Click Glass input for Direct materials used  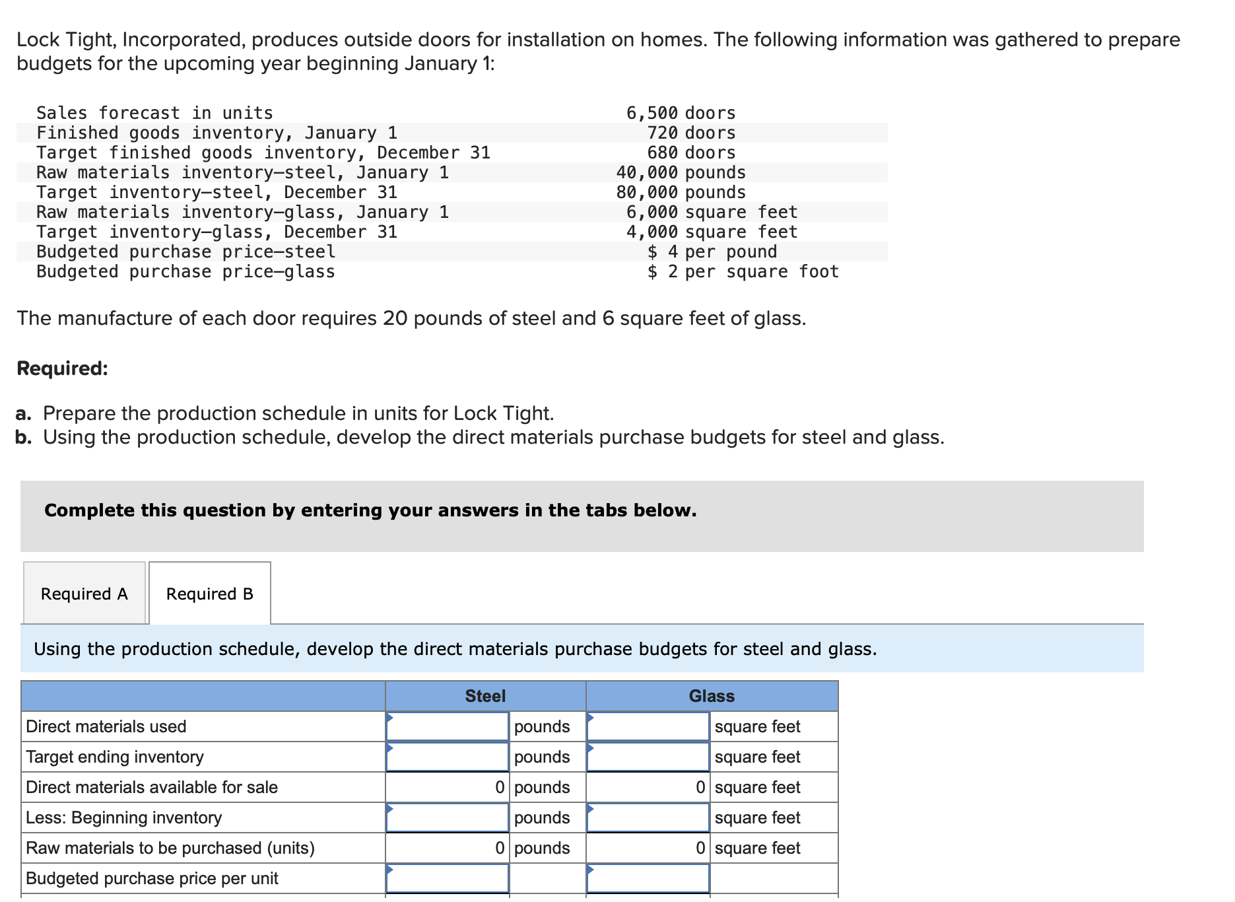pos(648,726)
